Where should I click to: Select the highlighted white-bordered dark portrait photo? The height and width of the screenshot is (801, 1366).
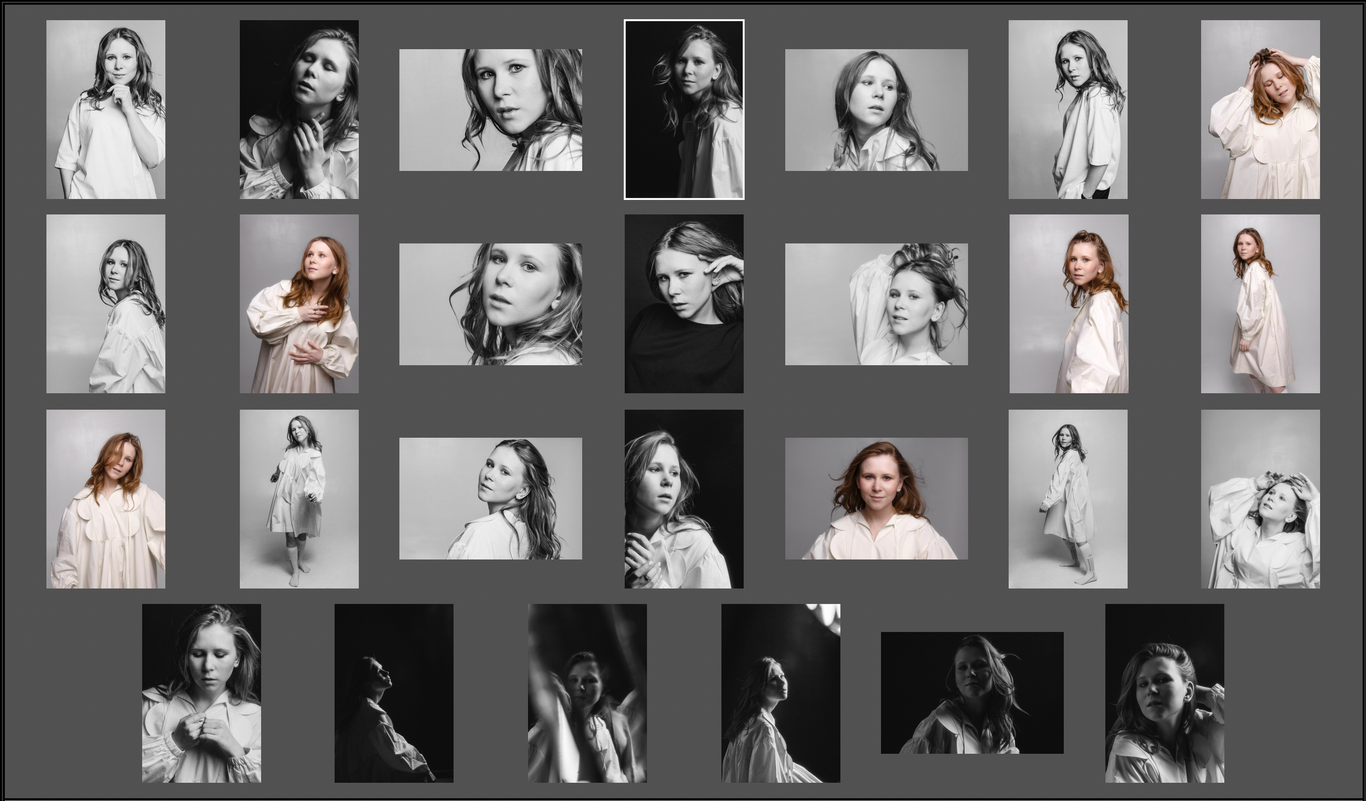click(x=684, y=109)
